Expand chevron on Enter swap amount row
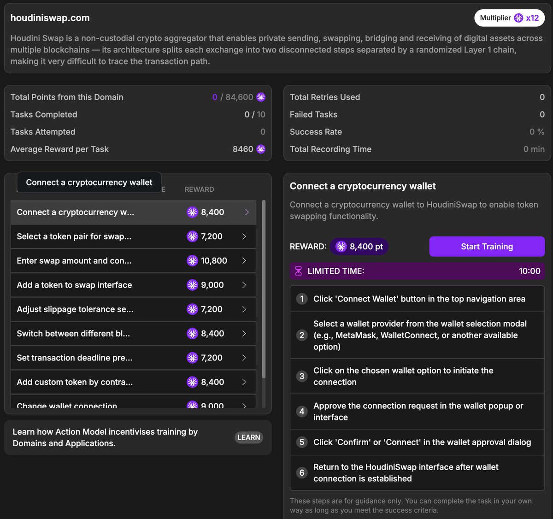Viewport: 553px width, 519px height. point(244,261)
